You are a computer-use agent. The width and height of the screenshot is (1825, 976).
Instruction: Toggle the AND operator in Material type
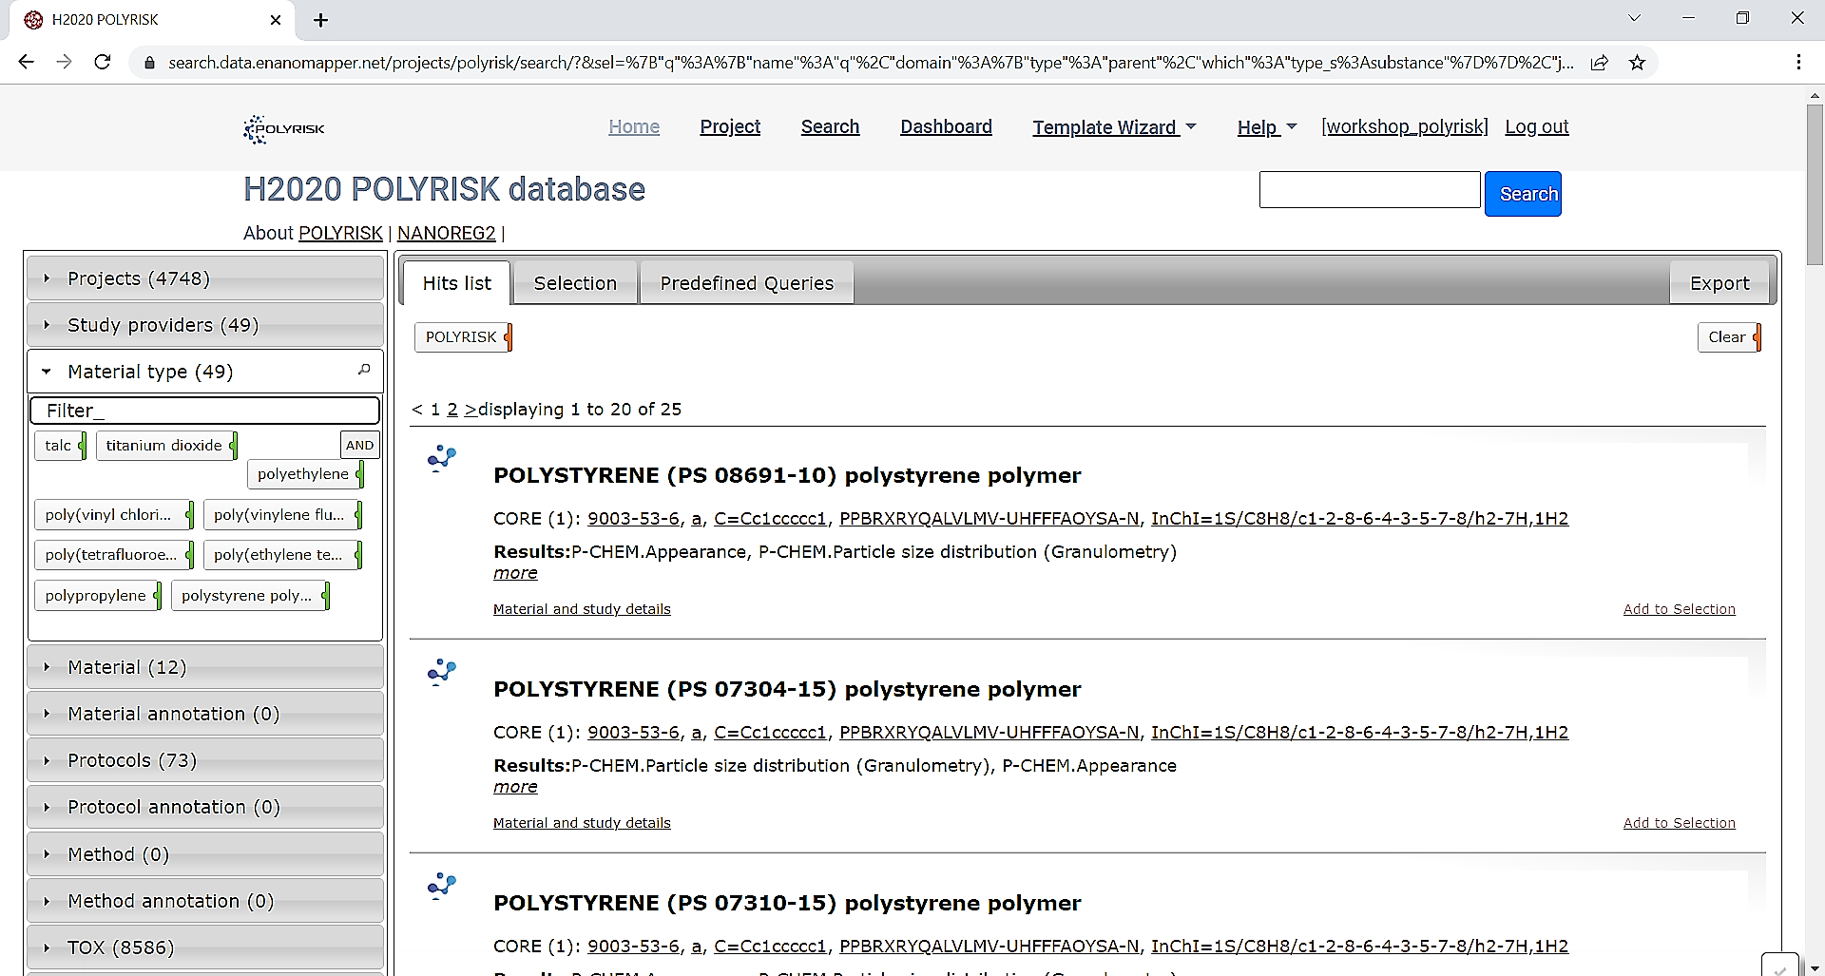click(359, 445)
